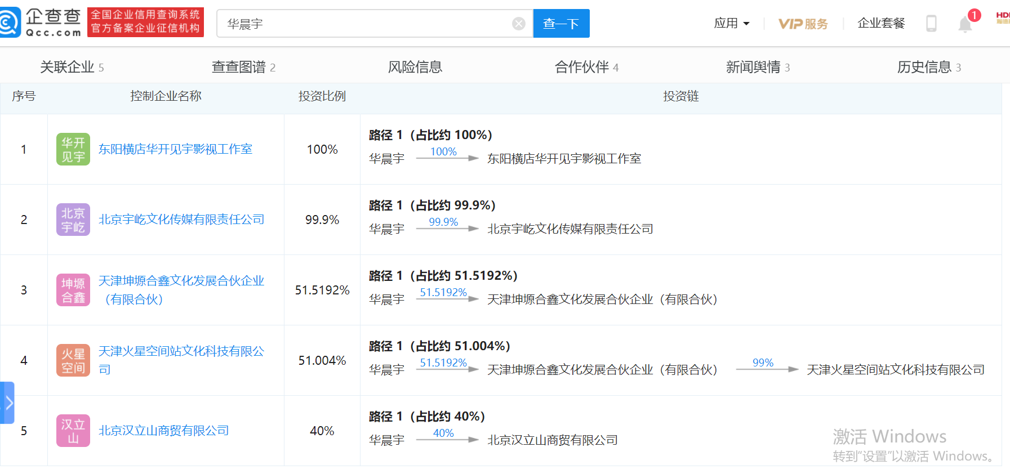Click the orange 火星空间 company logo
This screenshot has width=1010, height=474.
[73, 360]
